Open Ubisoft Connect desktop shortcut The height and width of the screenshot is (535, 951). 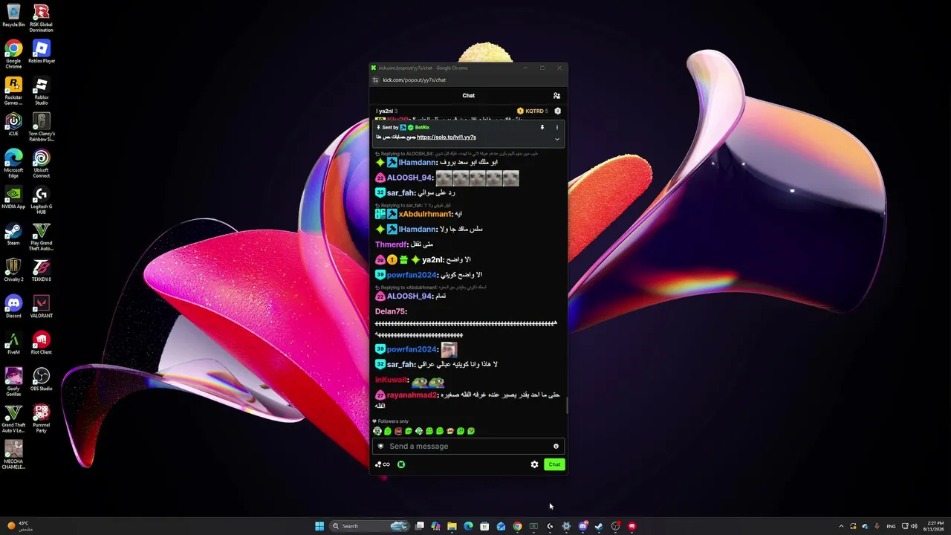tap(42, 163)
